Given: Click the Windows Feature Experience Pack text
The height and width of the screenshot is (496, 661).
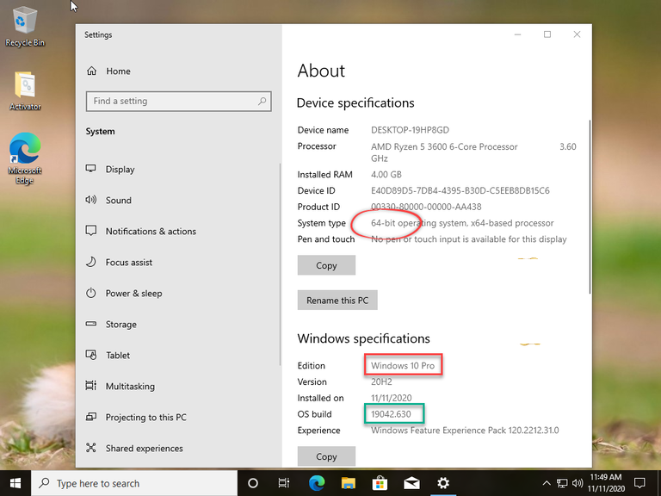Looking at the screenshot, I should (465, 431).
